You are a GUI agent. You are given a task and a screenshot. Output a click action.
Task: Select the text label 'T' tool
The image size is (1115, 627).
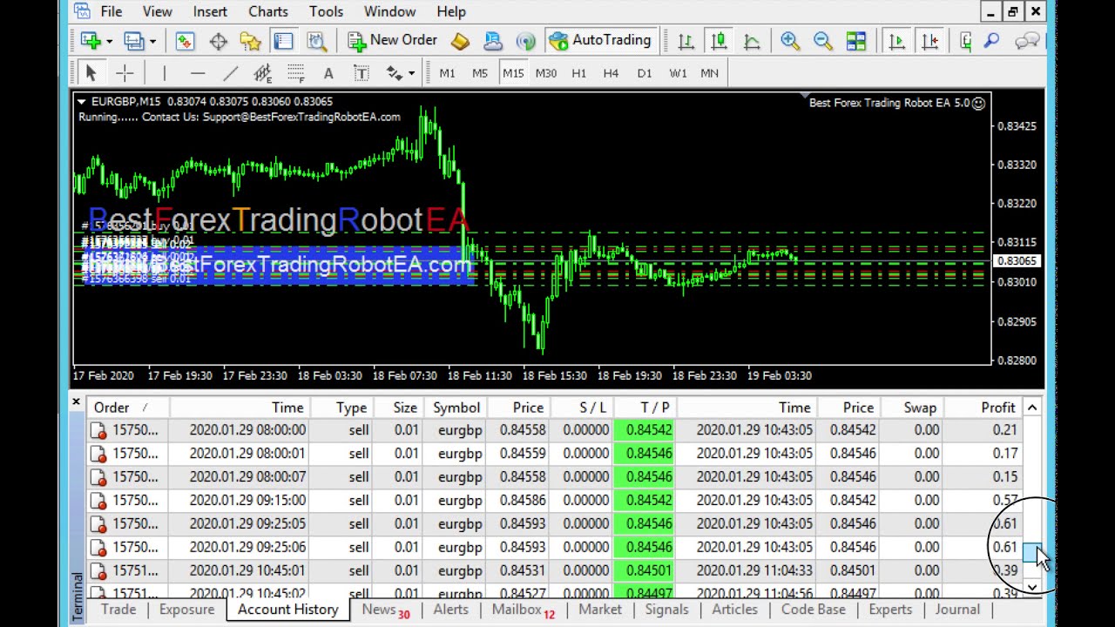pyautogui.click(x=362, y=73)
